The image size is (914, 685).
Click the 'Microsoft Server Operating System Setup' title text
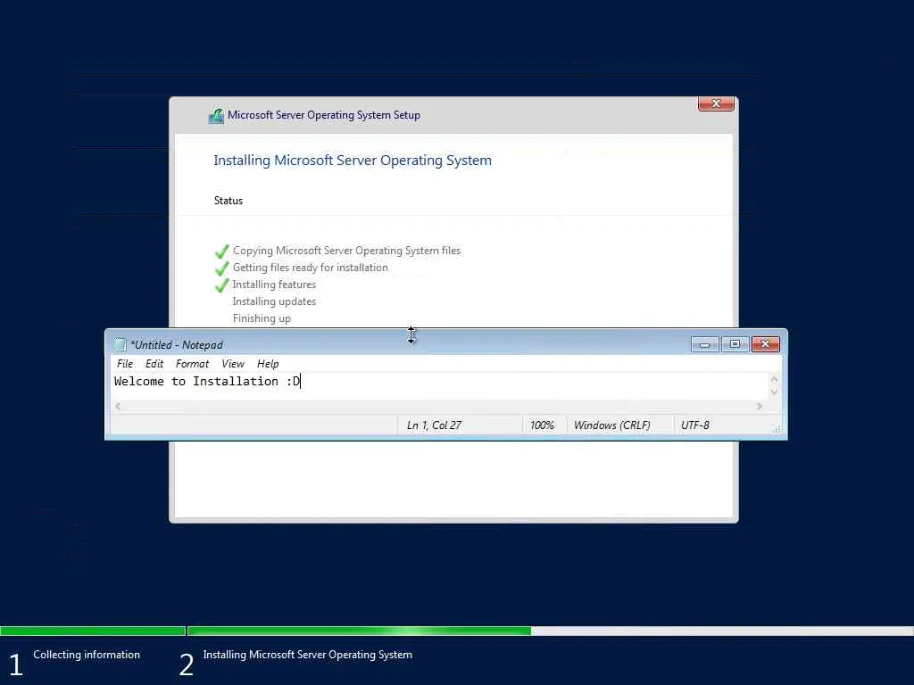(323, 115)
